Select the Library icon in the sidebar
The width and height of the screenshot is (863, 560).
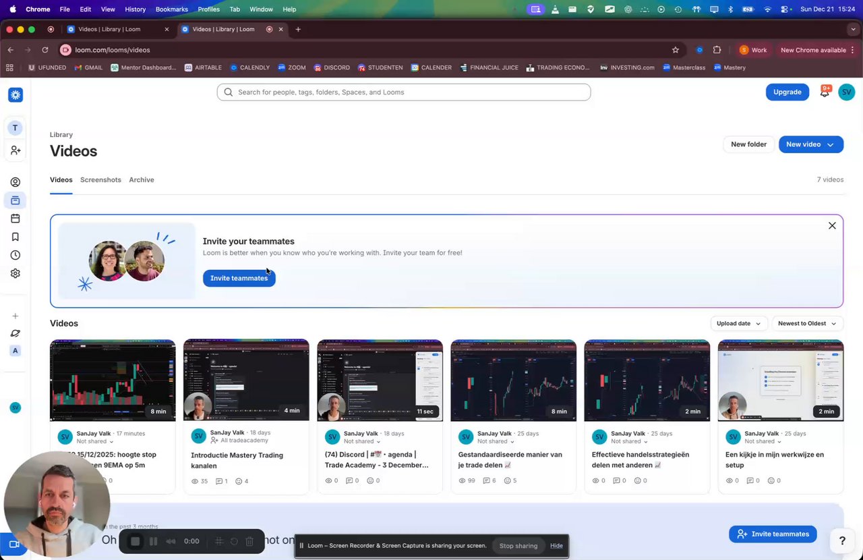(15, 200)
